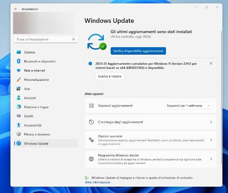Click Sospendi aggiornamenti label
This screenshot has width=228, height=193.
coord(115,106)
